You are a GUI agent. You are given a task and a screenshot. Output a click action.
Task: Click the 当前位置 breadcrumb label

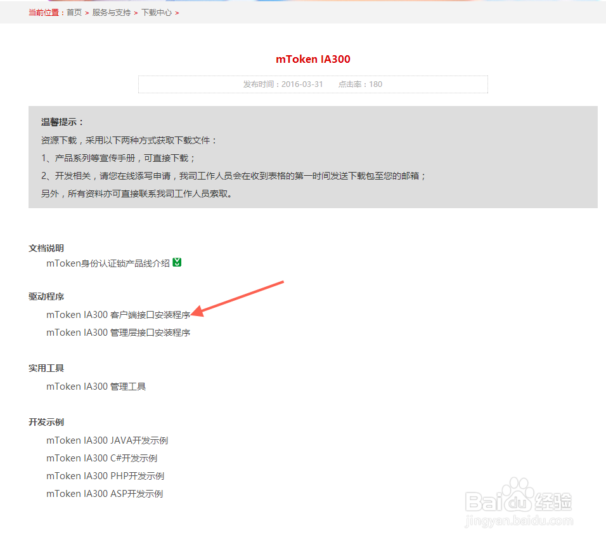[44, 13]
